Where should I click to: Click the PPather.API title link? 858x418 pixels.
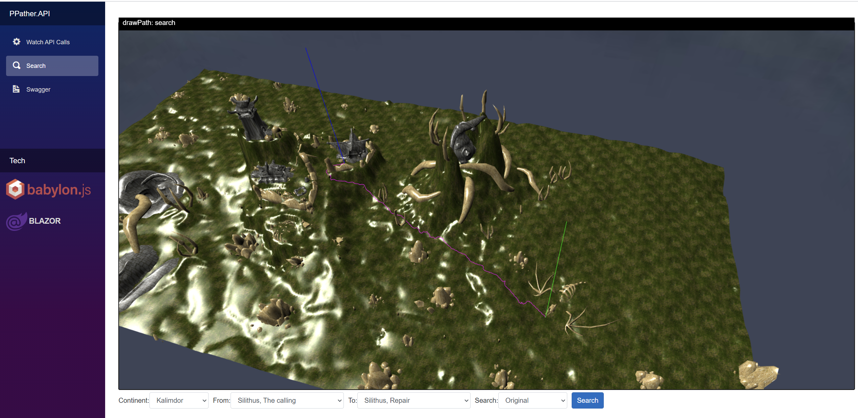30,14
